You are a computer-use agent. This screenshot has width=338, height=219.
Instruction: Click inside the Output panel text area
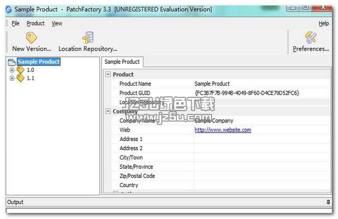tap(169, 210)
